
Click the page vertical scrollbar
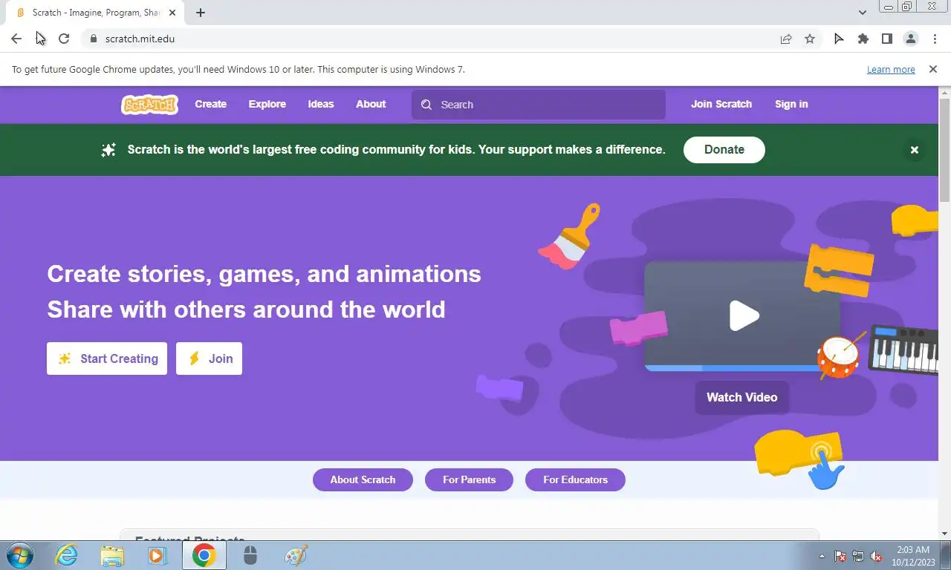click(x=945, y=150)
